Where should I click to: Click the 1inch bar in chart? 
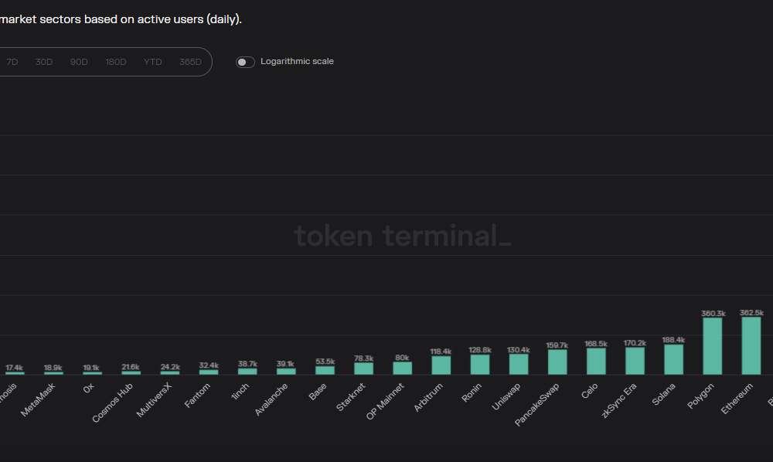coord(247,372)
